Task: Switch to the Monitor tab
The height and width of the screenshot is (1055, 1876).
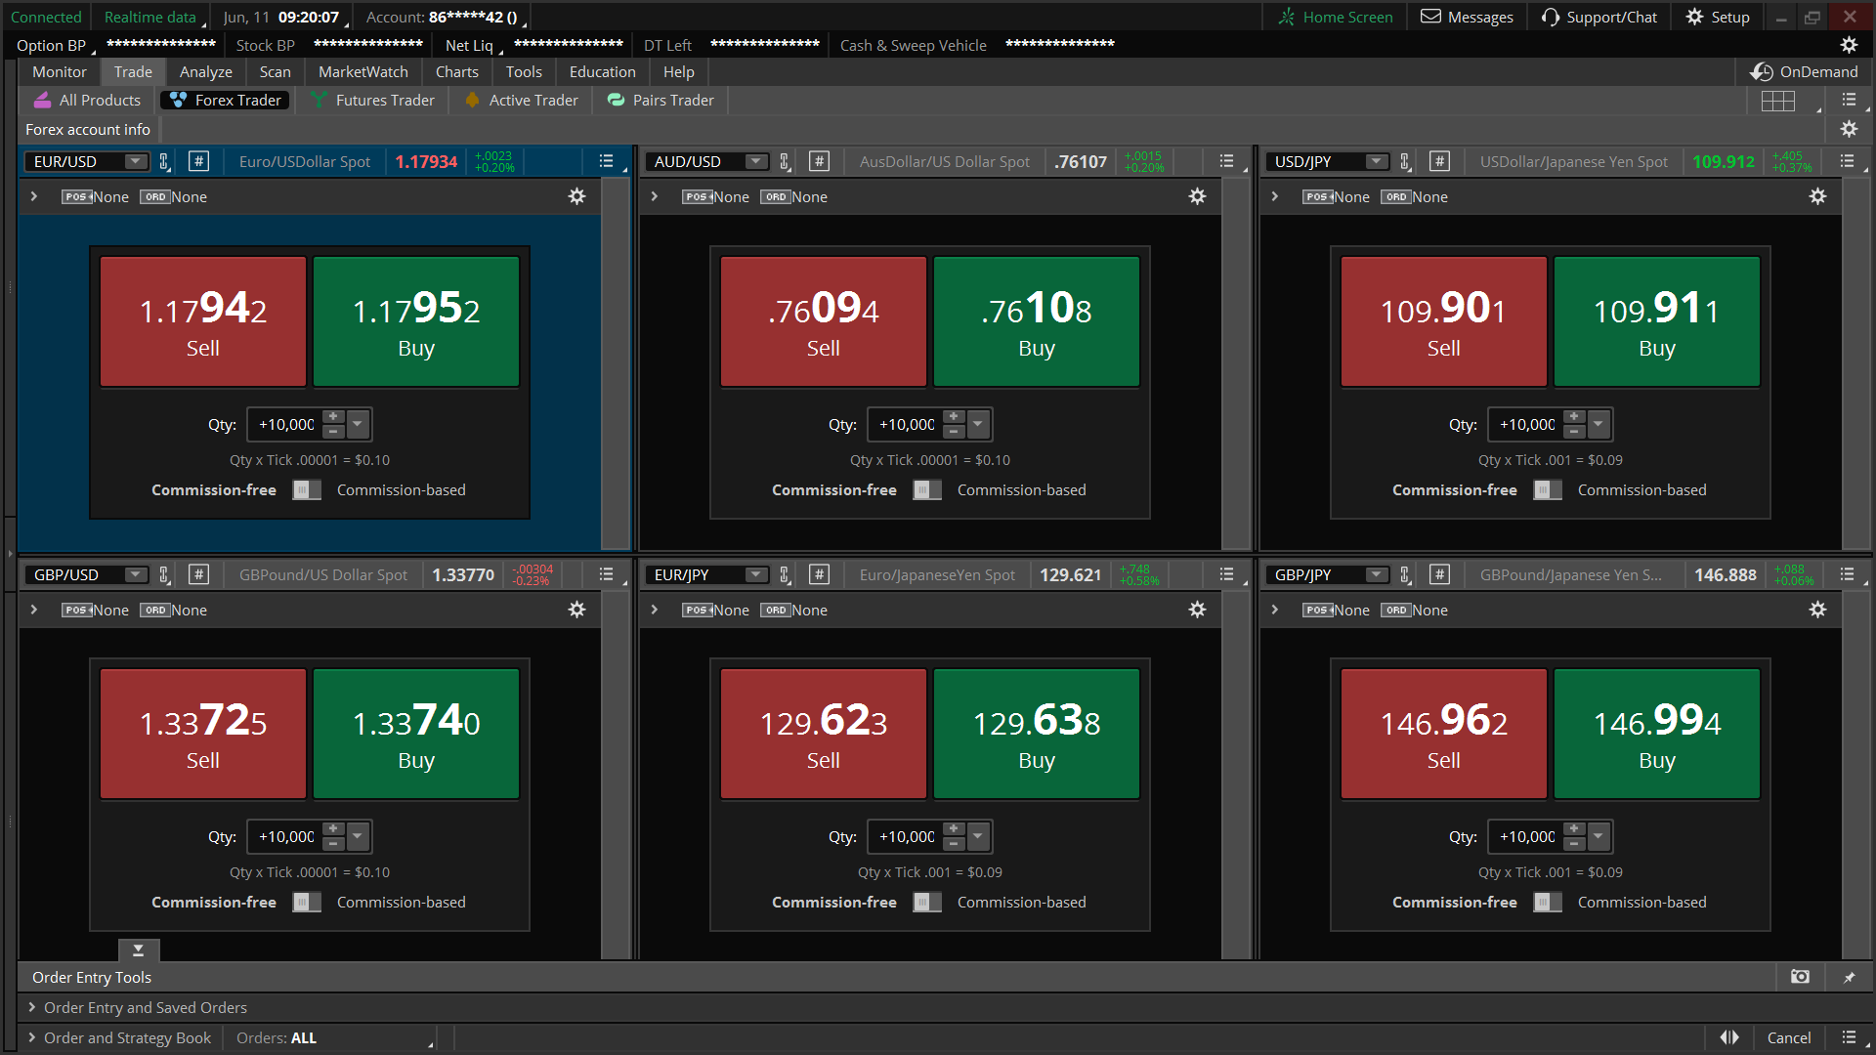Action: tap(60, 72)
